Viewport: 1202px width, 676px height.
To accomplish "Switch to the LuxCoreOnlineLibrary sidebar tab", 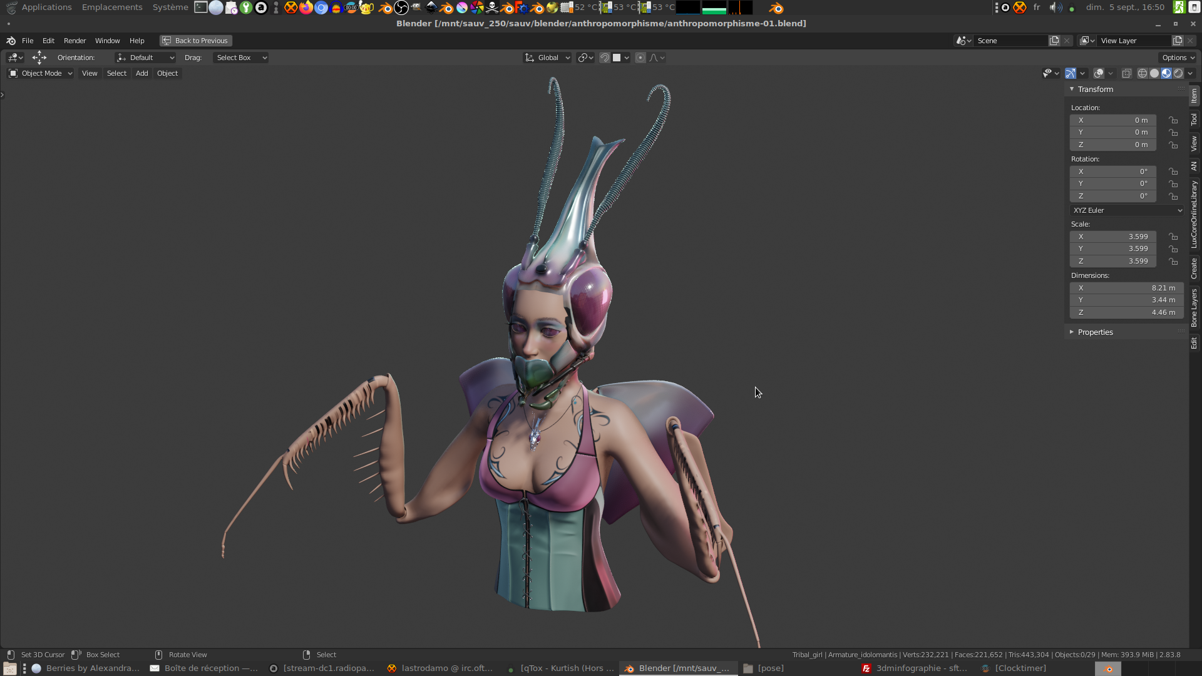I will 1194,214.
